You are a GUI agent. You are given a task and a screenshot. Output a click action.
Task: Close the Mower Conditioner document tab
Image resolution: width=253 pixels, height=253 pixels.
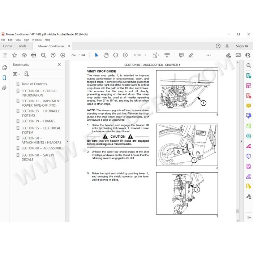69,46
